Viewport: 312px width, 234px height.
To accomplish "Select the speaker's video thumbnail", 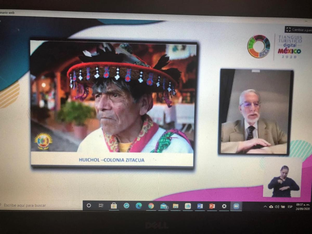I will pos(256,112).
